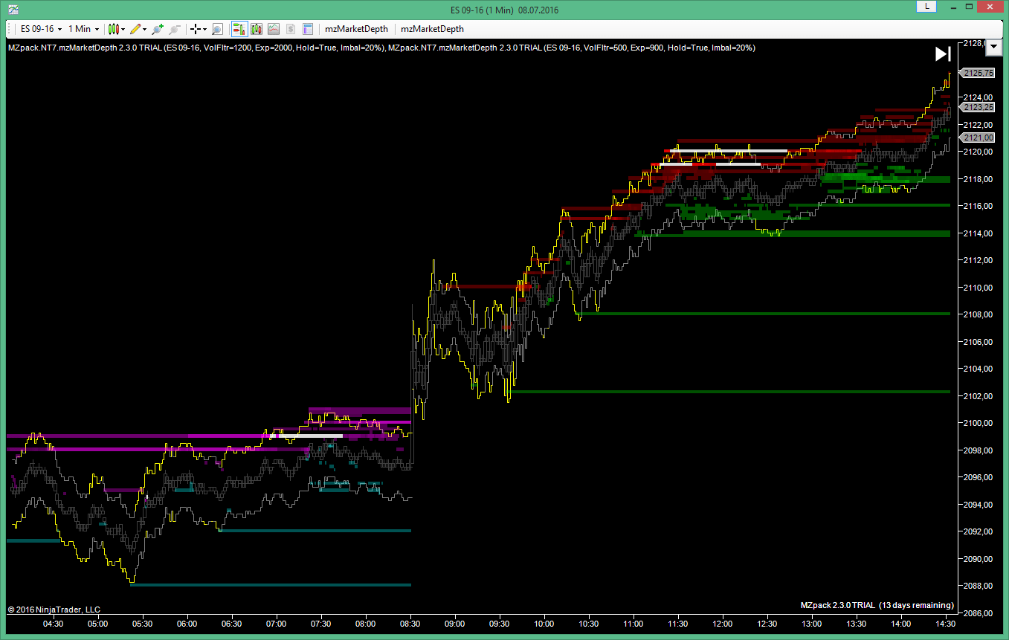Select the zoom frame magnifier tool
Image resolution: width=1009 pixels, height=640 pixels.
217,29
